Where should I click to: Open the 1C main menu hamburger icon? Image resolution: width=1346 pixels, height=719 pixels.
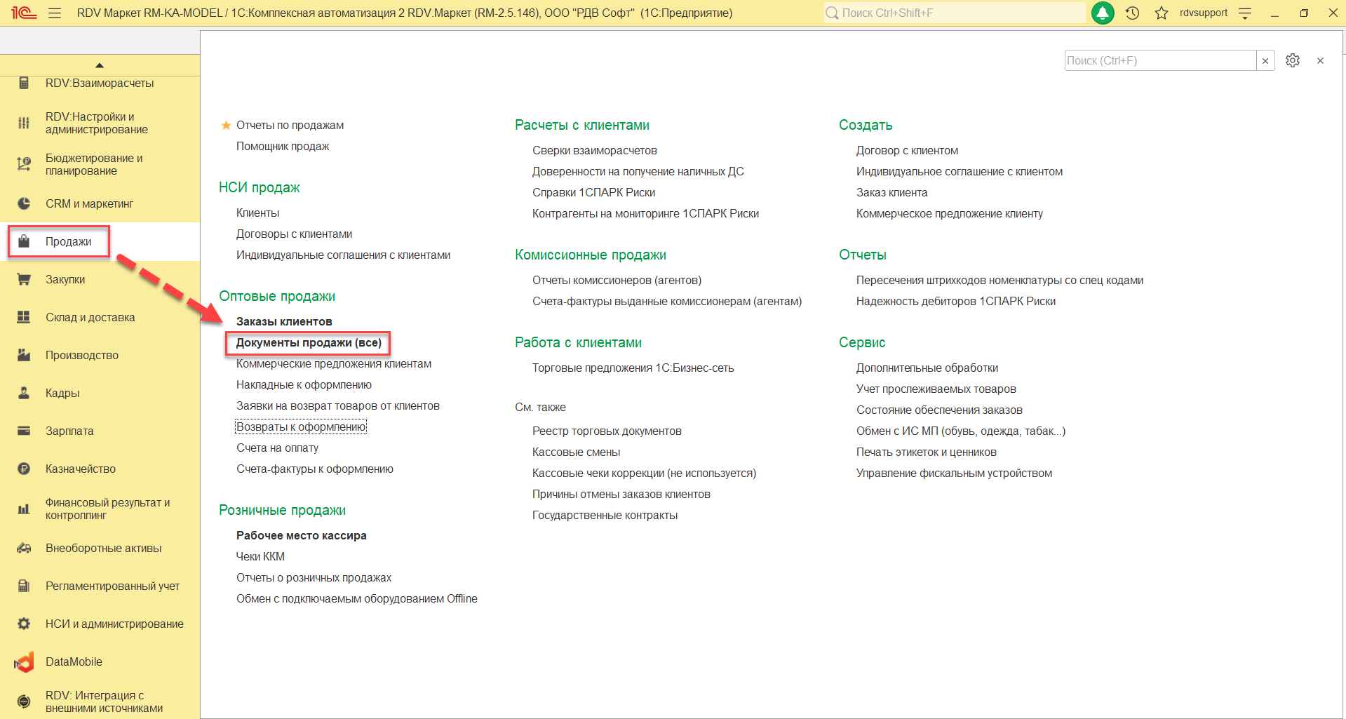[55, 13]
